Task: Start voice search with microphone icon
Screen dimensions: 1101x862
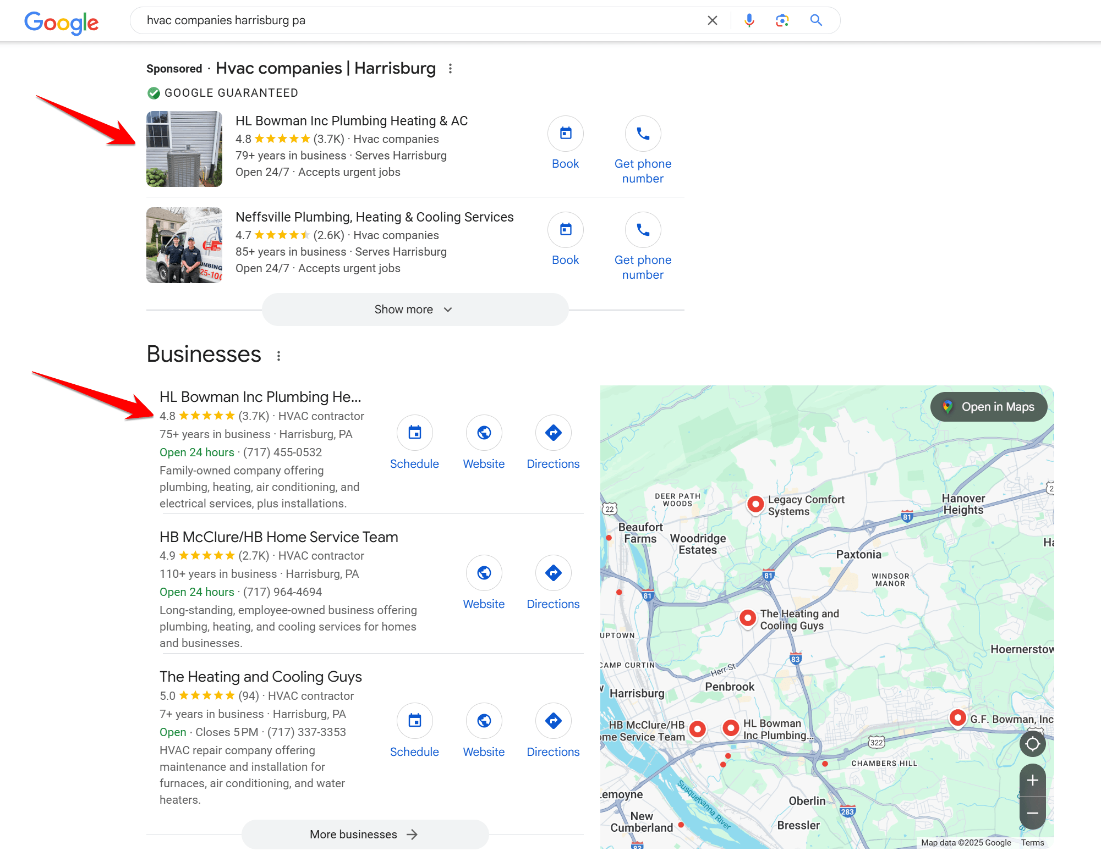Action: click(x=749, y=20)
